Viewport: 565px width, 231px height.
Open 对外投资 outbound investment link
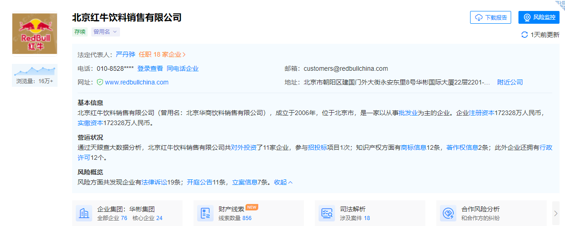243,147
